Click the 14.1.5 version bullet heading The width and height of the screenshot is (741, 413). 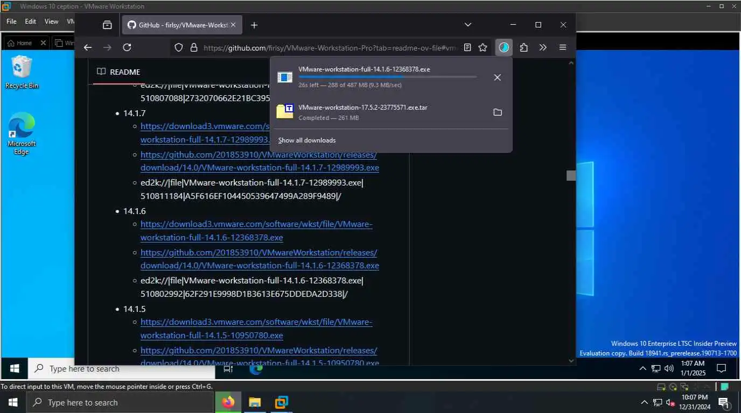(x=135, y=309)
